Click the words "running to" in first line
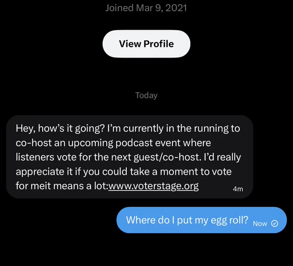293x266 pixels. pyautogui.click(x=217, y=128)
